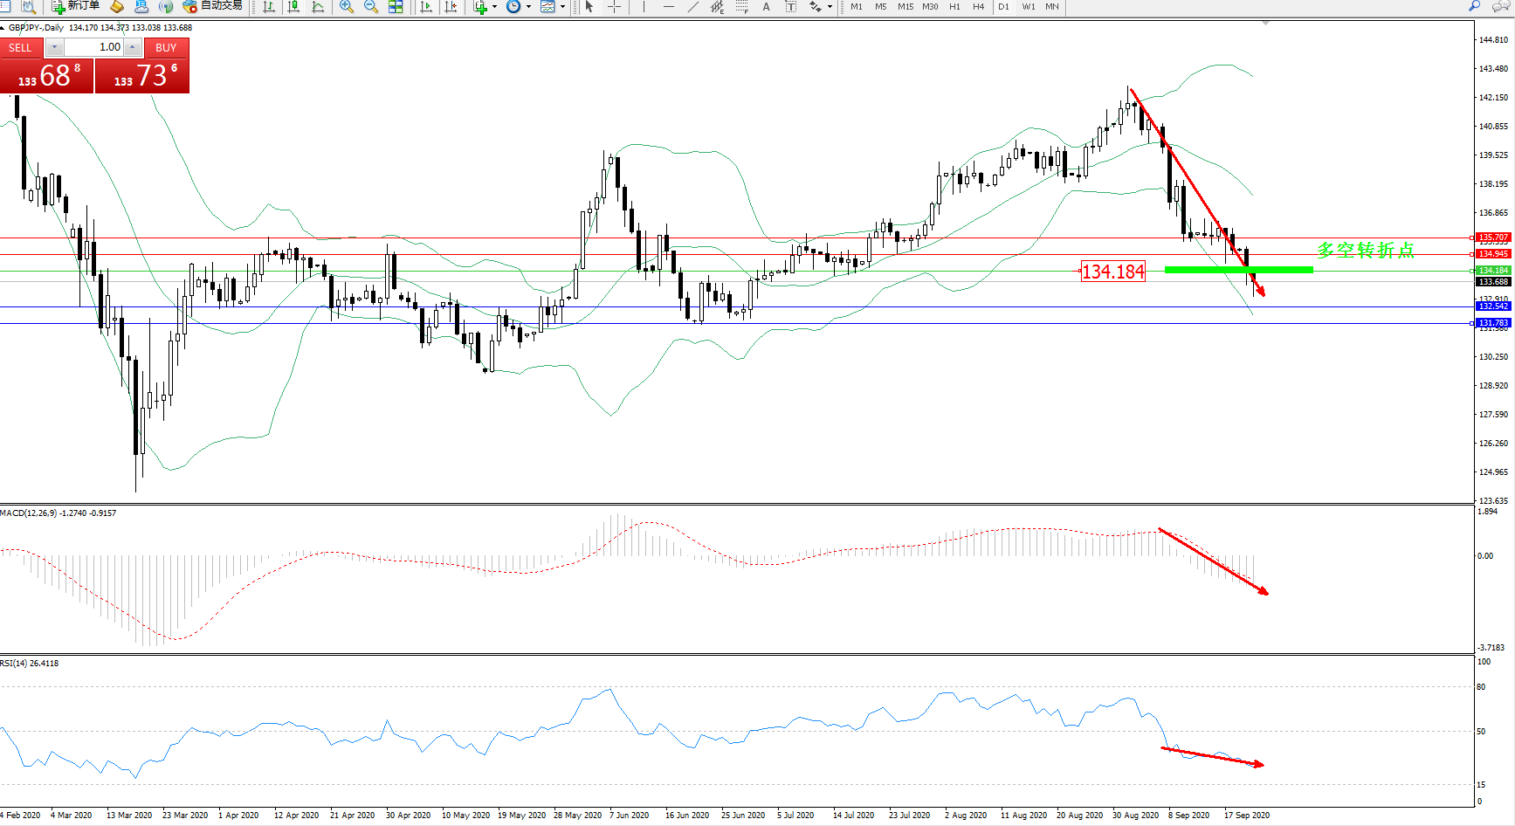Viewport: 1515px width, 826px height.
Task: Click the lot size volume field
Action: tap(94, 47)
